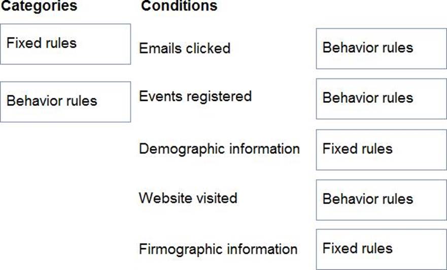Viewport: 447px width, 270px height.
Task: Click the Firmographic information condition label
Action: click(x=218, y=249)
